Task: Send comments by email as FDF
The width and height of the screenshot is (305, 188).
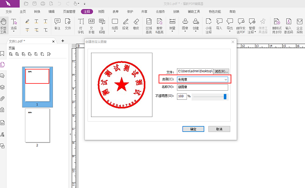Action: click(241, 26)
